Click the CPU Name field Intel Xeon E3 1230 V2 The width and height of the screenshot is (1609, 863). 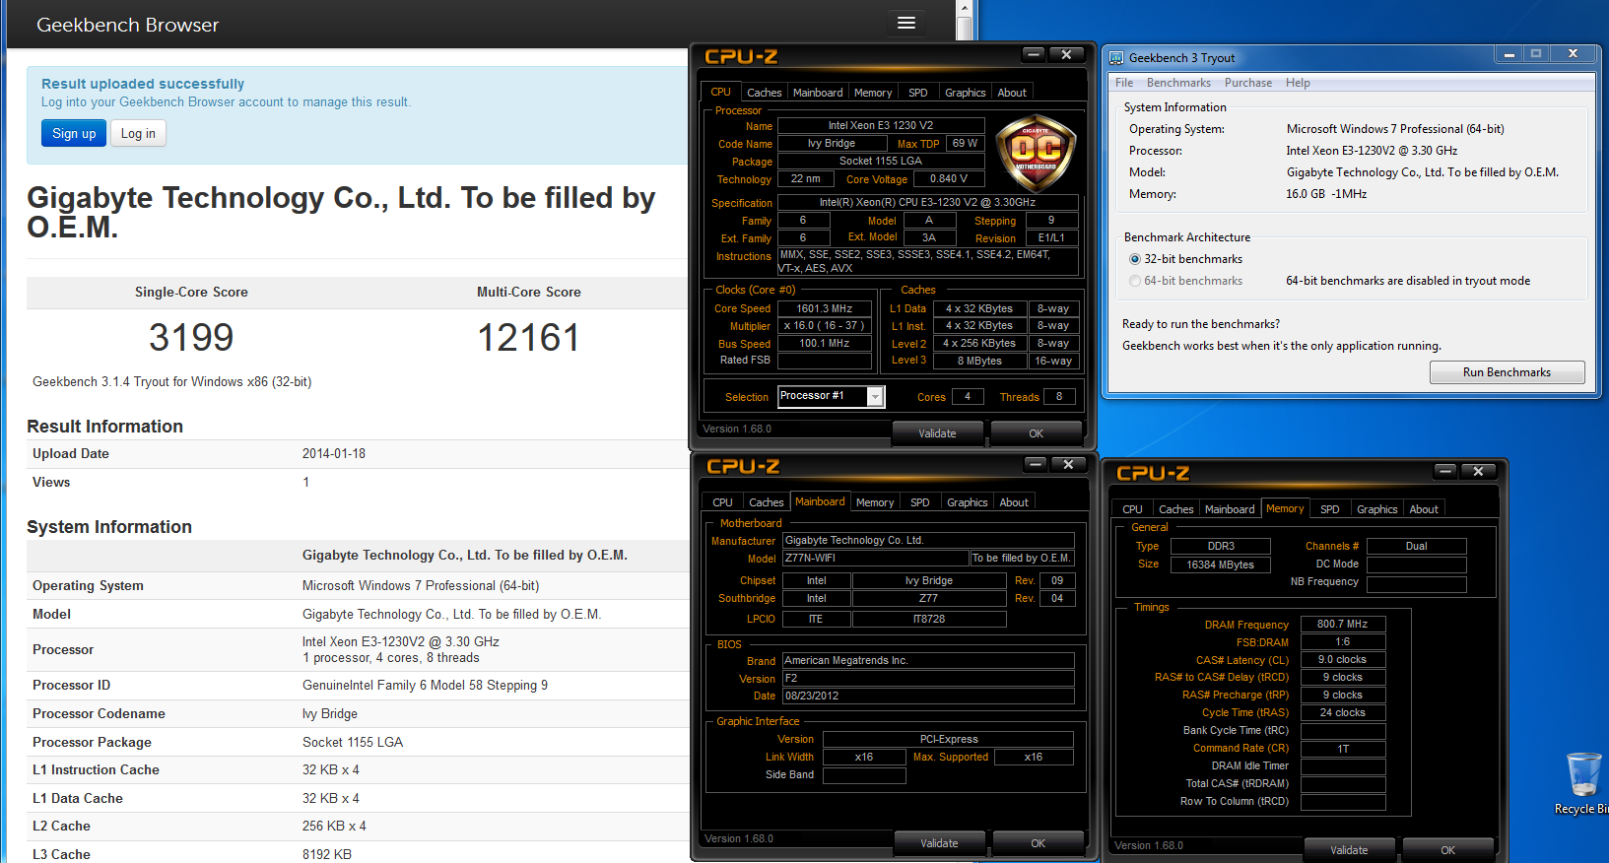click(881, 125)
